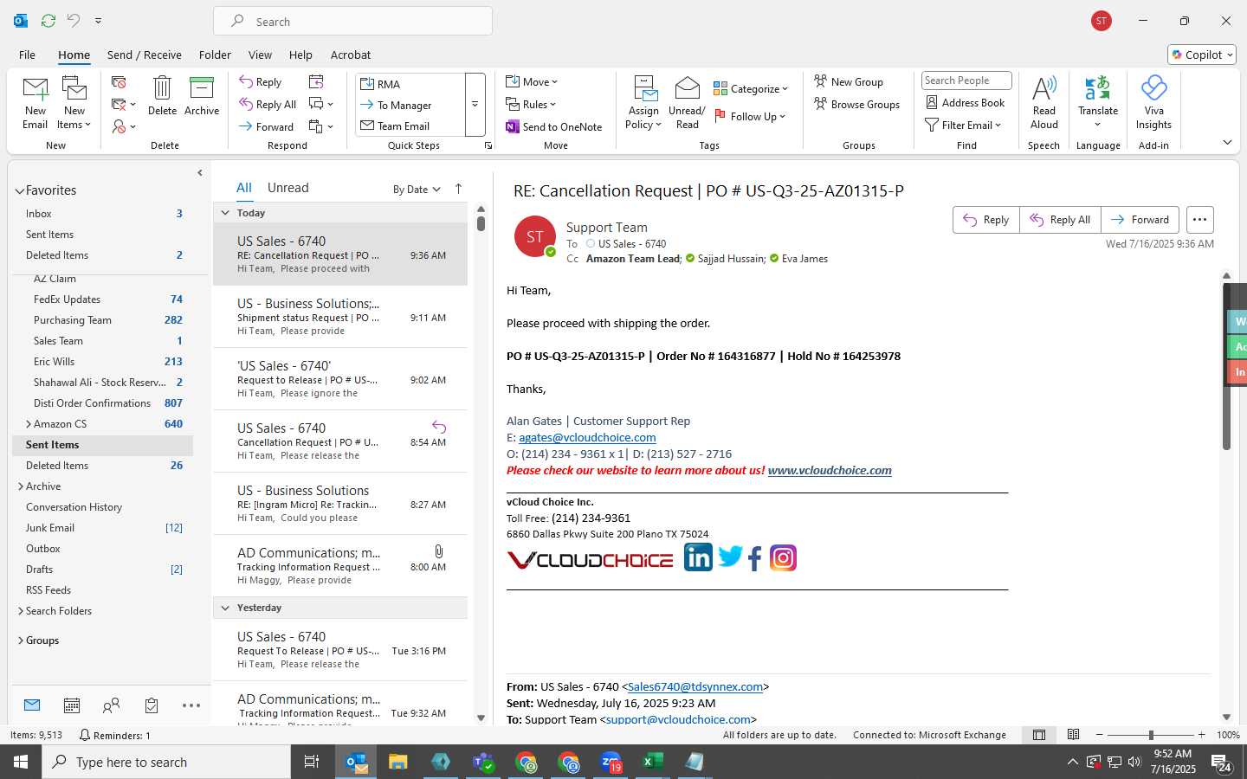The width and height of the screenshot is (1247, 779).
Task: Click the top Search box
Action: [353, 22]
